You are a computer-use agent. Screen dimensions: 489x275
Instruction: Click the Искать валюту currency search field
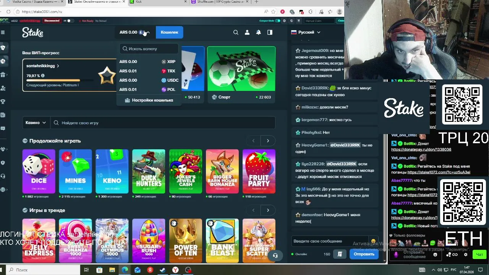click(149, 49)
